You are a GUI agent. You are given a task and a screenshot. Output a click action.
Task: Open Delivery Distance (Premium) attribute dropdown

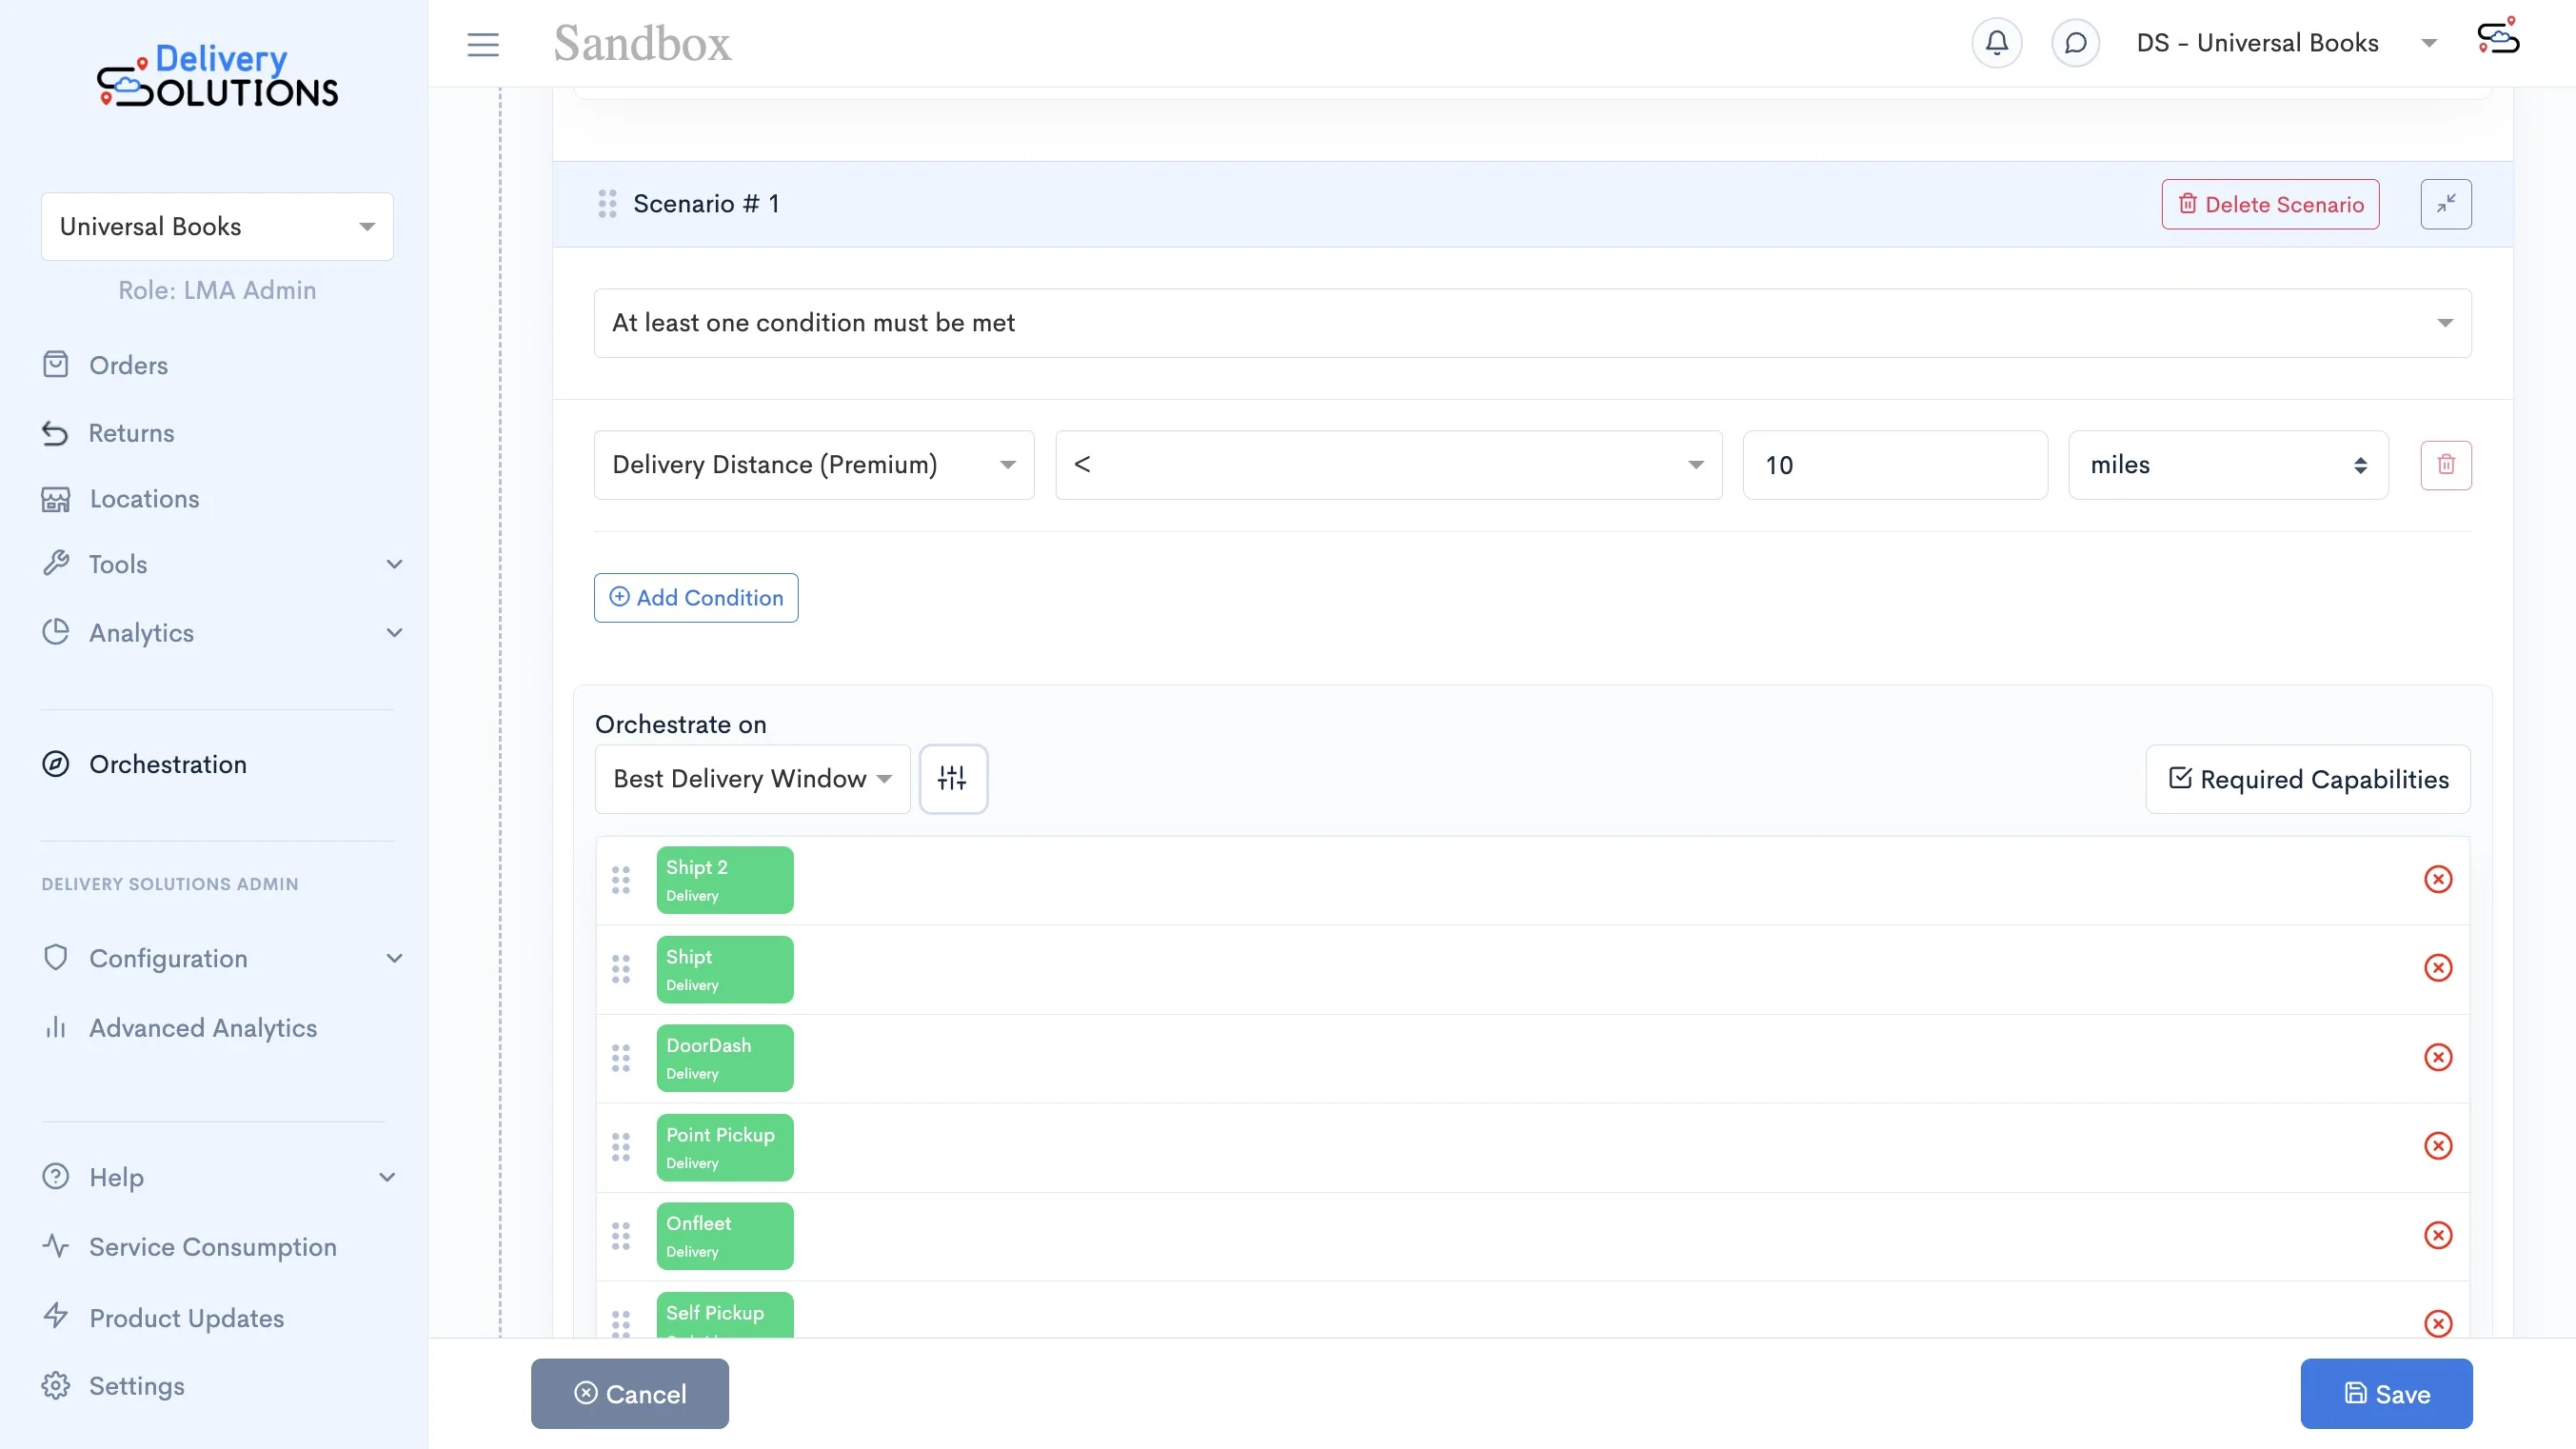tap(814, 465)
